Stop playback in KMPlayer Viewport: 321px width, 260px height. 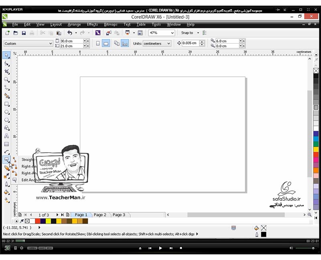181,248
